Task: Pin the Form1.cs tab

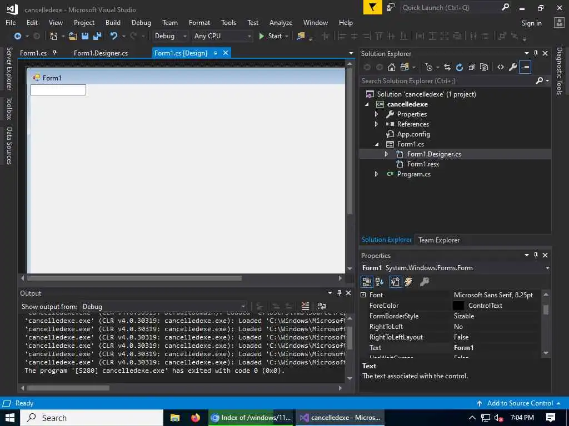Action: click(55, 53)
